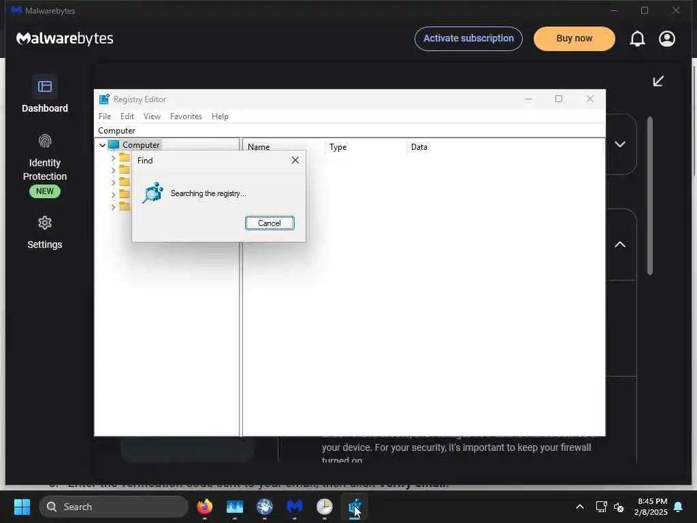Click the Registry Editor address bar

coord(349,131)
